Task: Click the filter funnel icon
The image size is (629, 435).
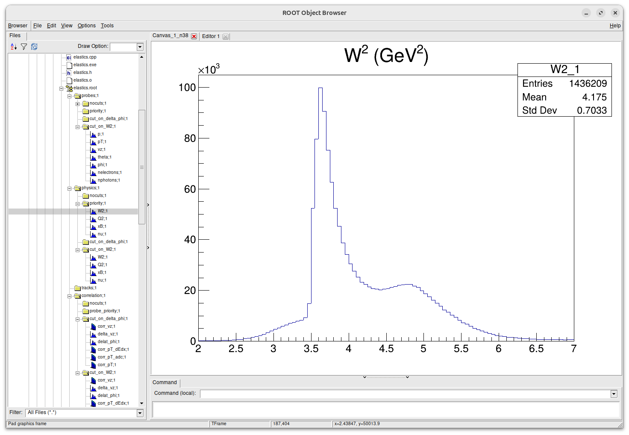Action: (24, 47)
